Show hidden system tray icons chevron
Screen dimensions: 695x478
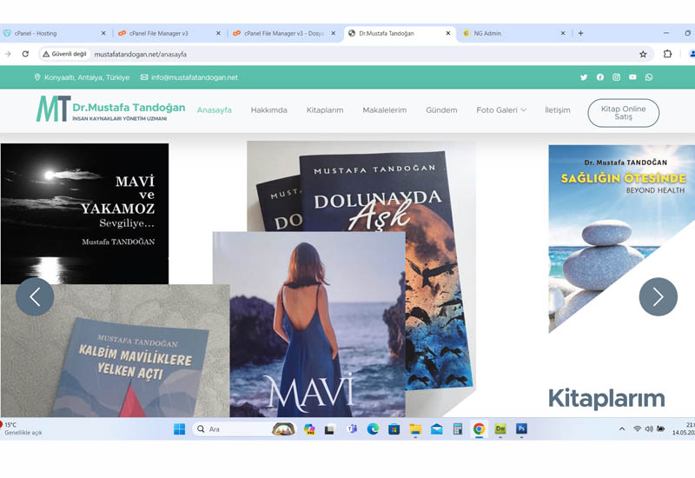(x=621, y=428)
